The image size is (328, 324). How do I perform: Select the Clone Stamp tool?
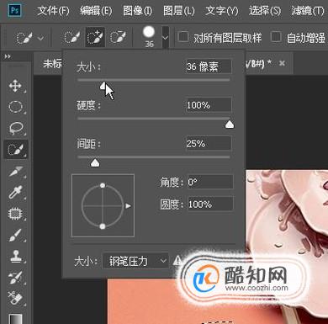coord(16,257)
